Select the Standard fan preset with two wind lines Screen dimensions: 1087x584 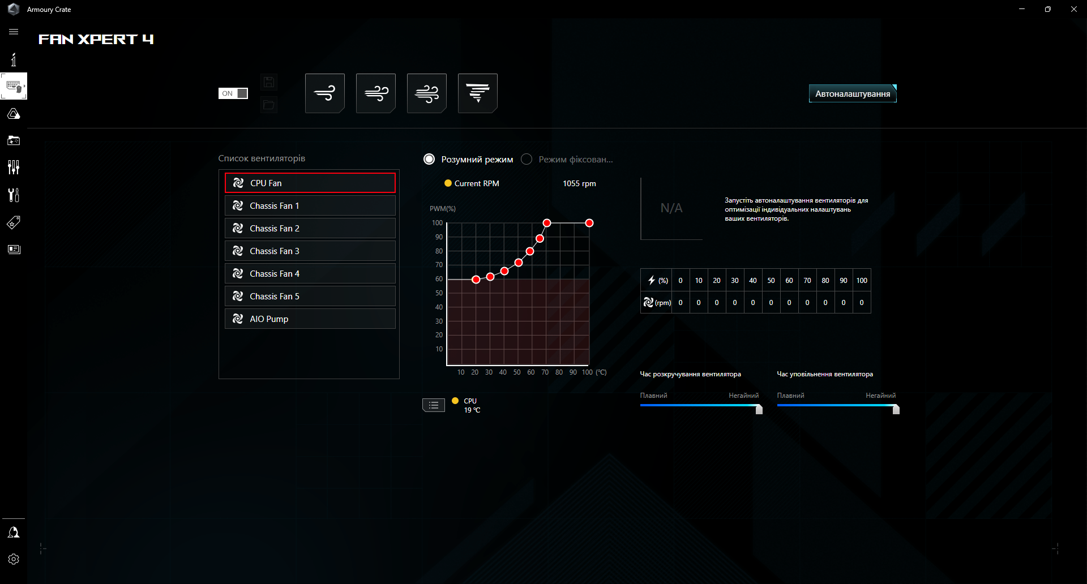coord(376,93)
